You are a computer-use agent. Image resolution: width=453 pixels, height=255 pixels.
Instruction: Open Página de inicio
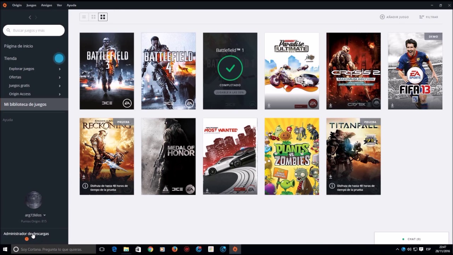pyautogui.click(x=18, y=46)
